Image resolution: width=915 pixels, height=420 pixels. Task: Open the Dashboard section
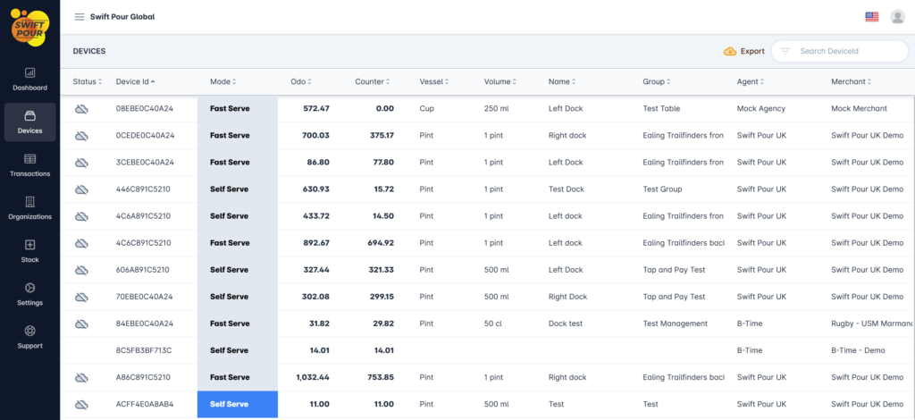[29, 79]
